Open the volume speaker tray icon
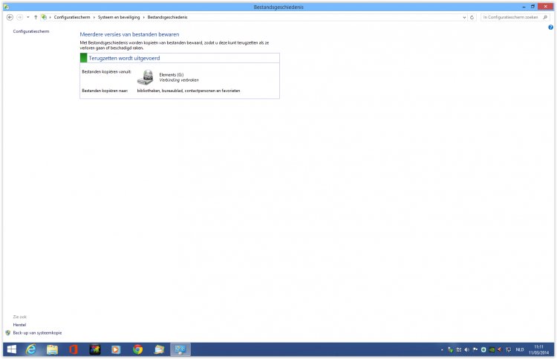The width and height of the screenshot is (557, 359). click(x=467, y=350)
